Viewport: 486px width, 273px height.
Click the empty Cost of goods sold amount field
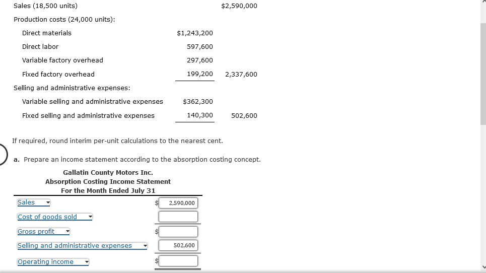tap(178, 217)
